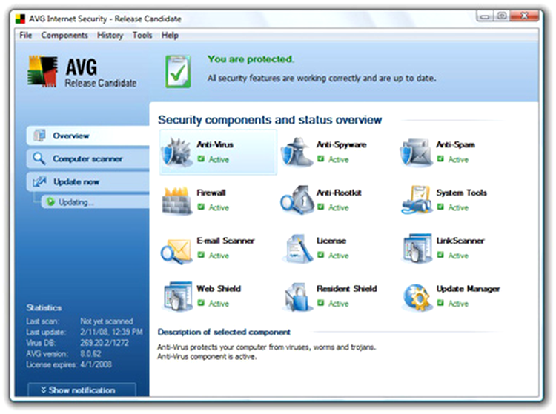The height and width of the screenshot is (414, 556).
Task: Go to the Overview section
Action: coord(88,136)
